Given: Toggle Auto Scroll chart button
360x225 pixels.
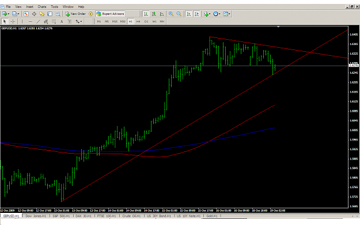Looking at the screenshot, I should (x=189, y=14).
